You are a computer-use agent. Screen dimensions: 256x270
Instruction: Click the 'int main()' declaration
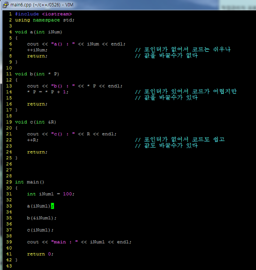tap(29, 182)
